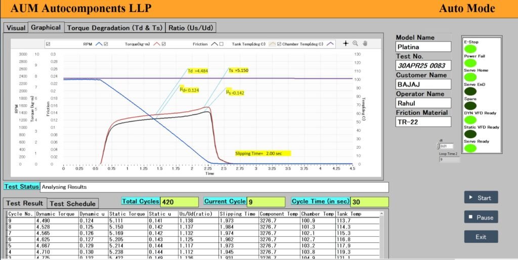This screenshot has height=260, width=518.
Task: Click the Operator Name input field
Action: pos(423,103)
